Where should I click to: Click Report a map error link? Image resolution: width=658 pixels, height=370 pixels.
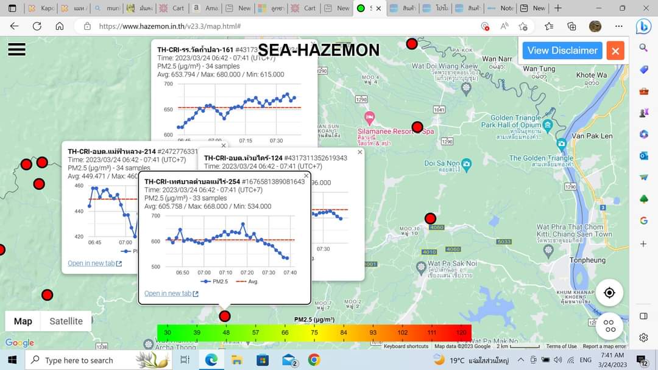coord(604,346)
